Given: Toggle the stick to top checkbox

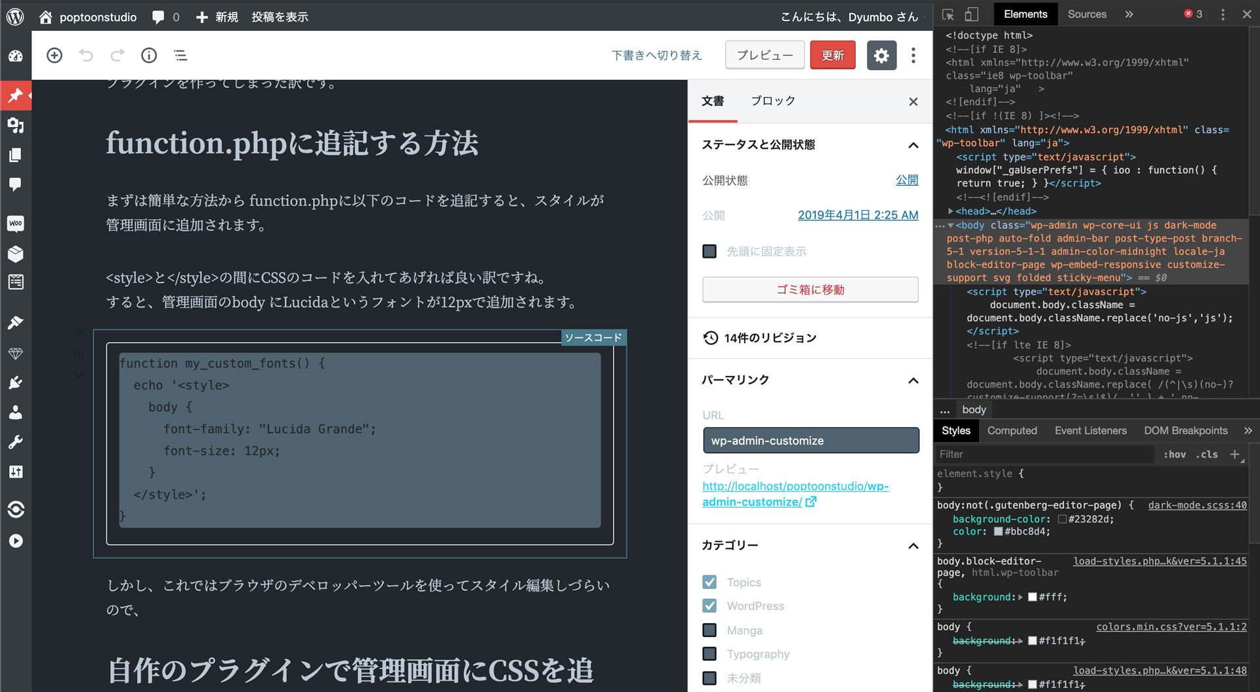Looking at the screenshot, I should click(x=709, y=251).
